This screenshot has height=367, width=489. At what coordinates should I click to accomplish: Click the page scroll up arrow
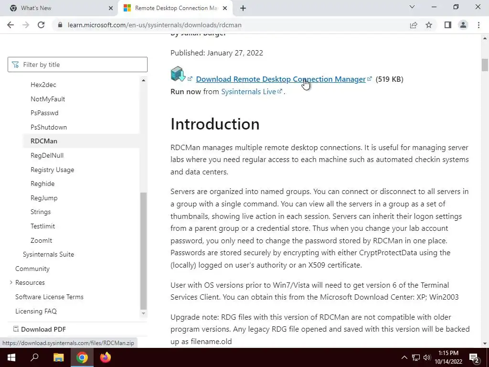click(485, 38)
